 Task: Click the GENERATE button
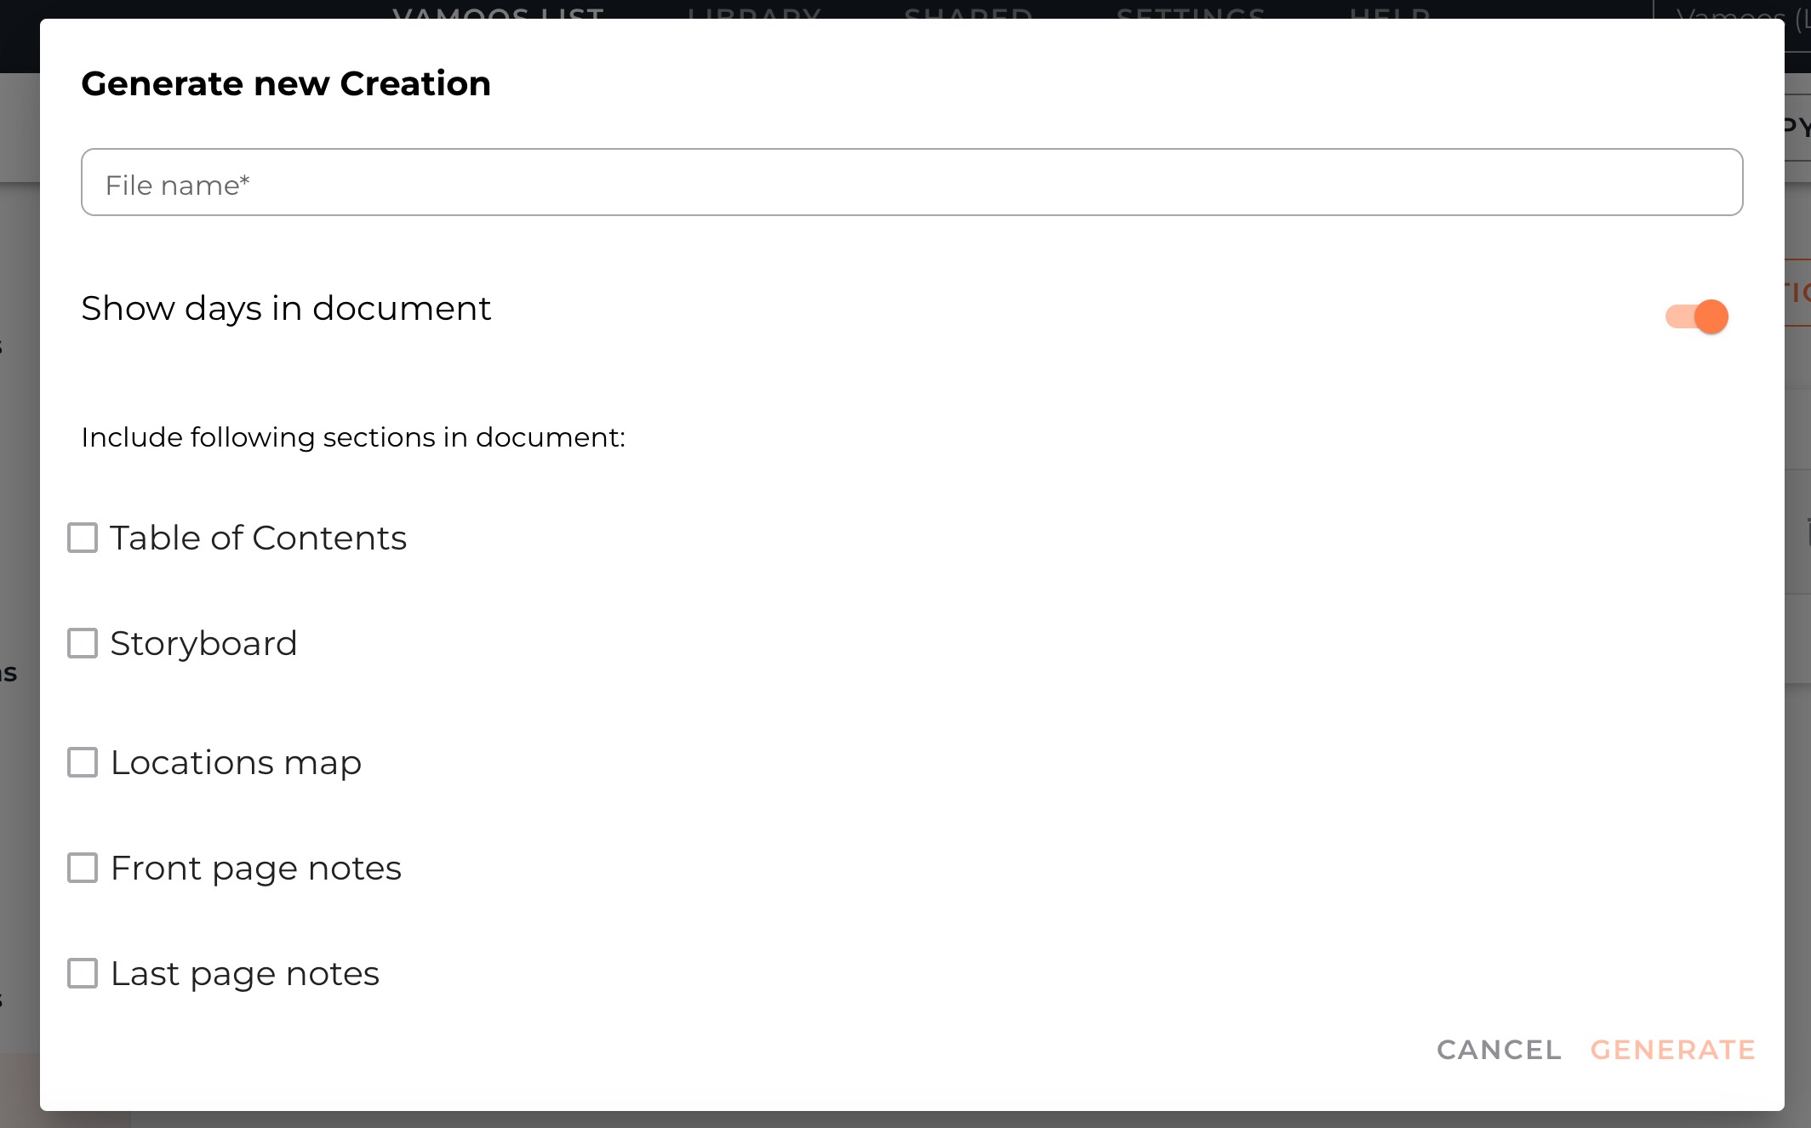[x=1672, y=1050]
